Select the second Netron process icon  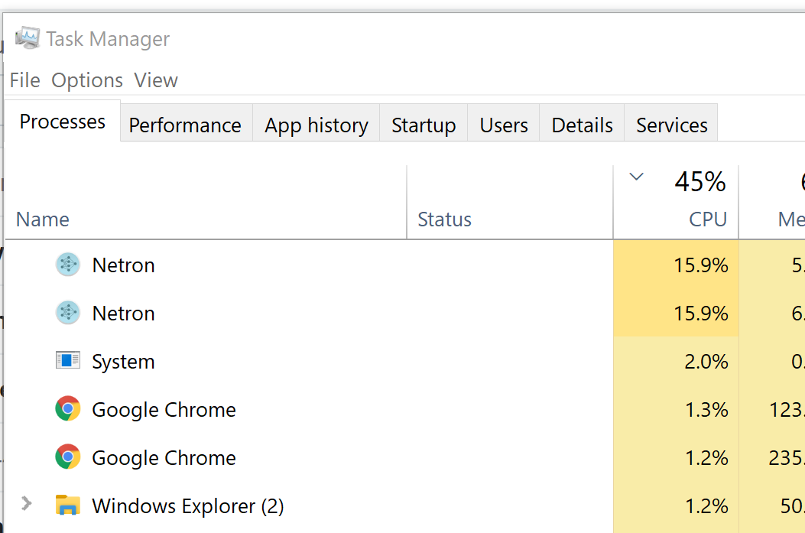click(x=68, y=313)
